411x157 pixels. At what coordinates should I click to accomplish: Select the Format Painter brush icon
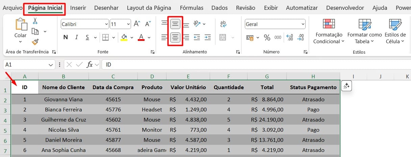click(x=35, y=42)
